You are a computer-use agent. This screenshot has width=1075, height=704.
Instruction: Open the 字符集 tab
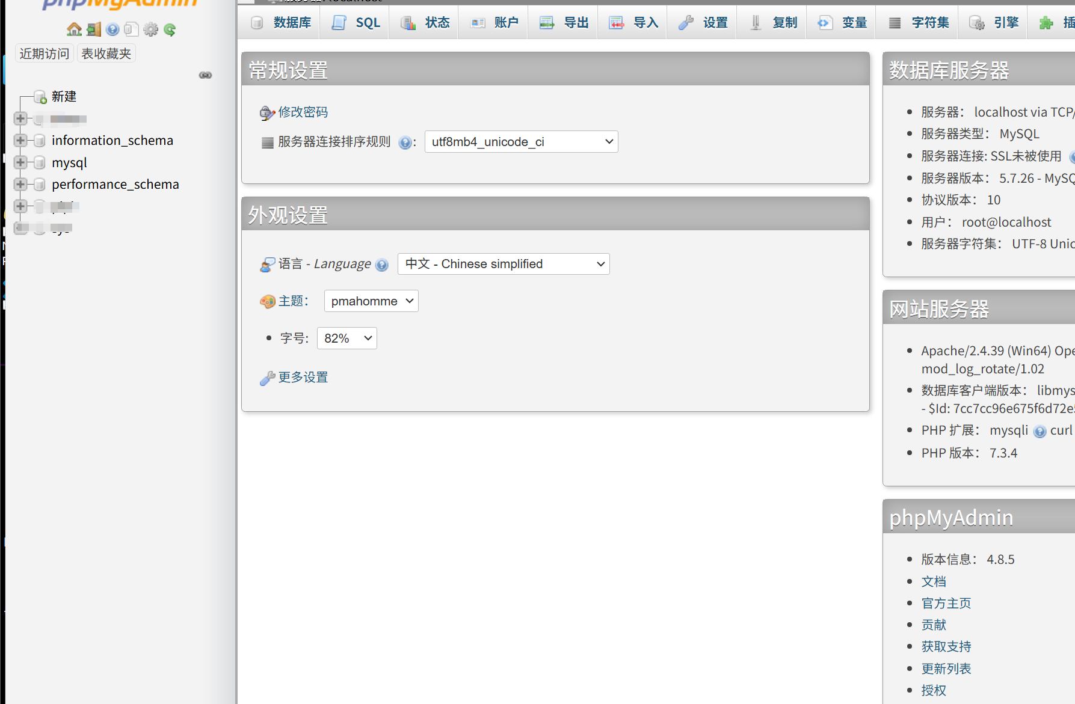[x=919, y=22]
